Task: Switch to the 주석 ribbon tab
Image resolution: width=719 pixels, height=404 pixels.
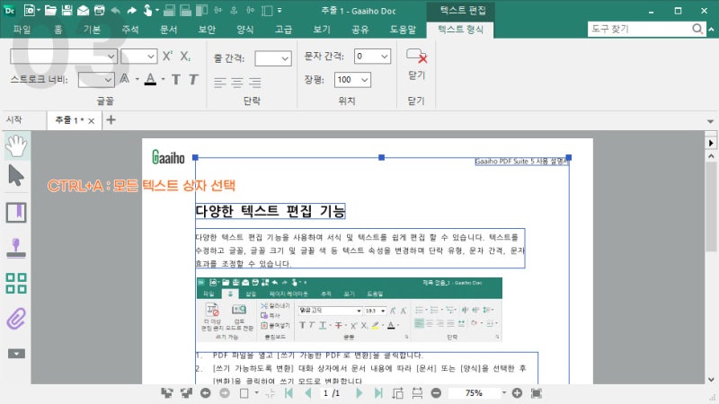Action: 130,30
